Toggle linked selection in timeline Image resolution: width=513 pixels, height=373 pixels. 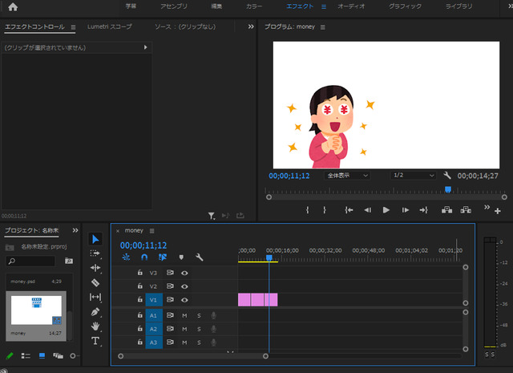(x=163, y=257)
